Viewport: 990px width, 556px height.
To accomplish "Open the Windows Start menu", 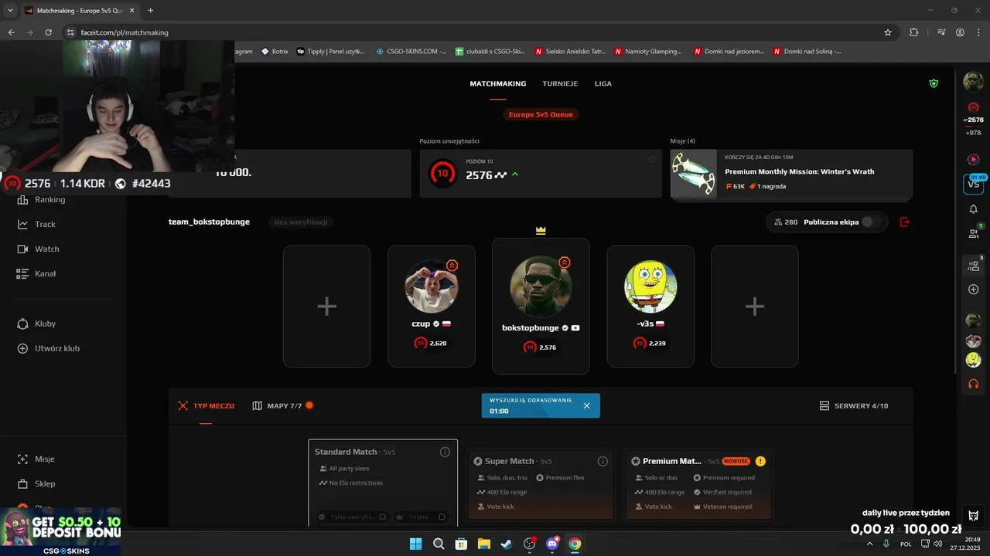I will point(415,544).
